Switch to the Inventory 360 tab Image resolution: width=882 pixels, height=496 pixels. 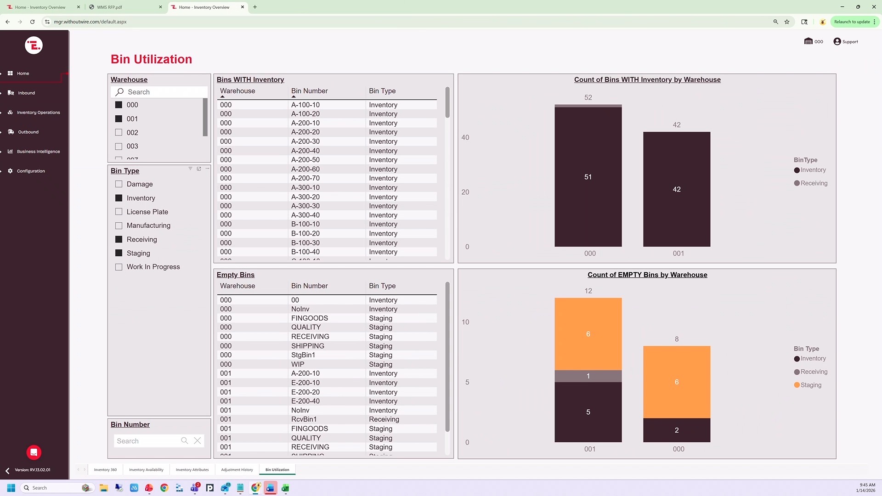click(105, 470)
